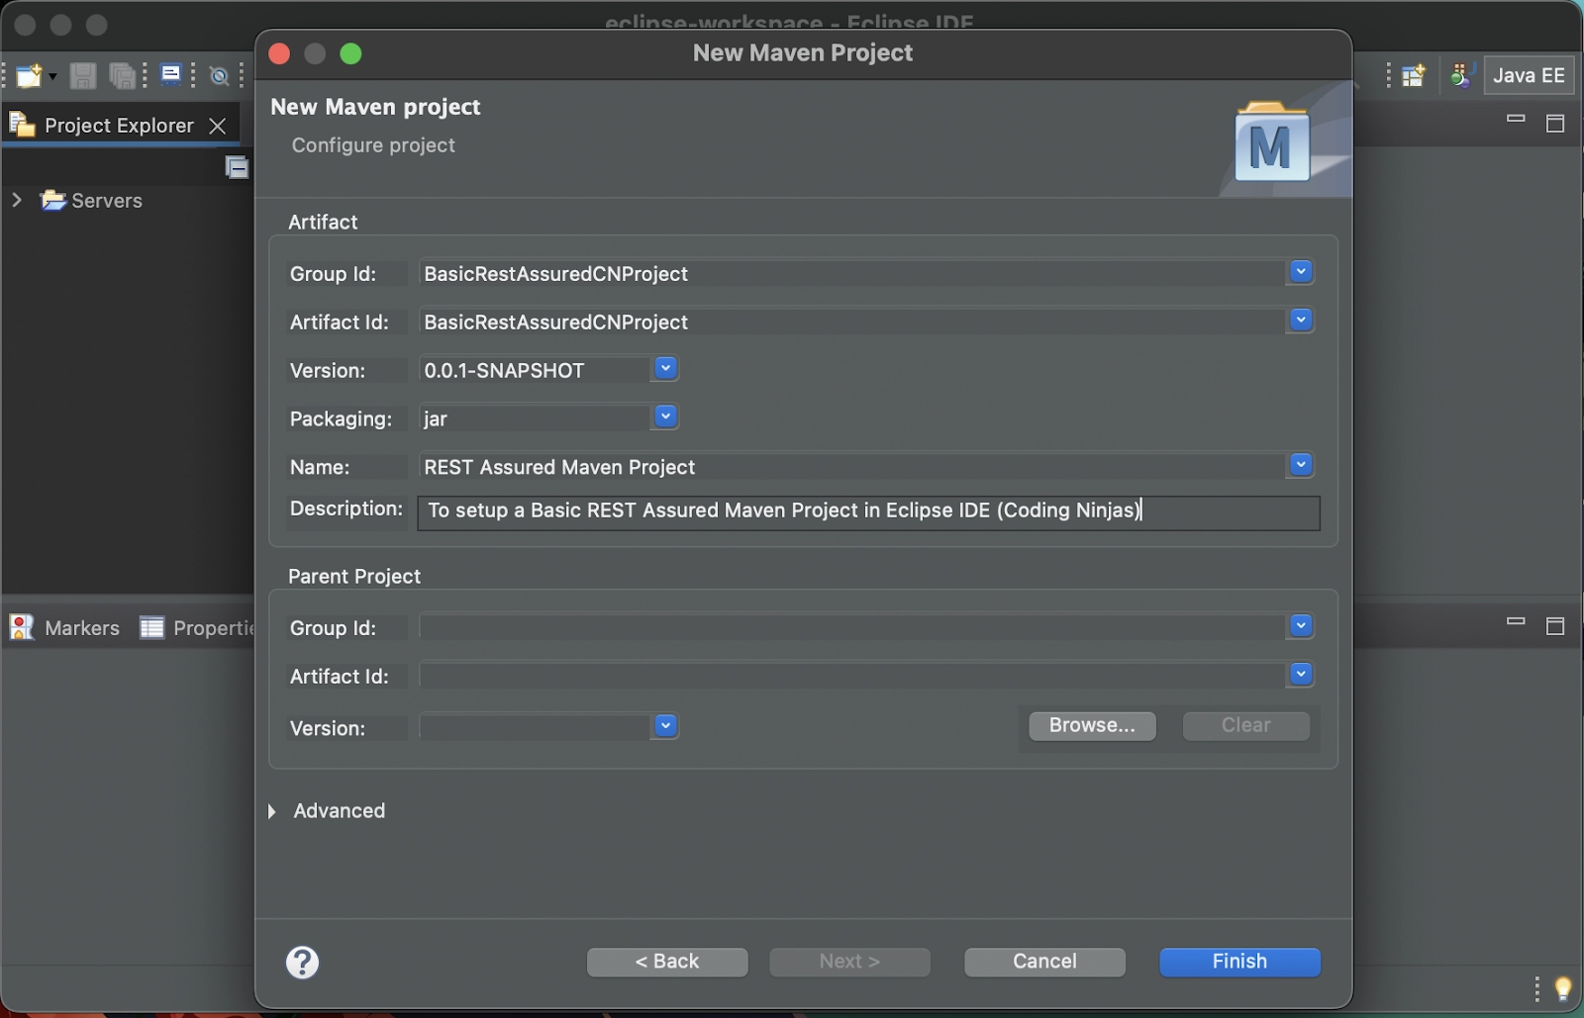Viewport: 1584px width, 1018px height.
Task: Click the Artifact Id field with BasicRestAssuredCNProject
Action: 851,323
